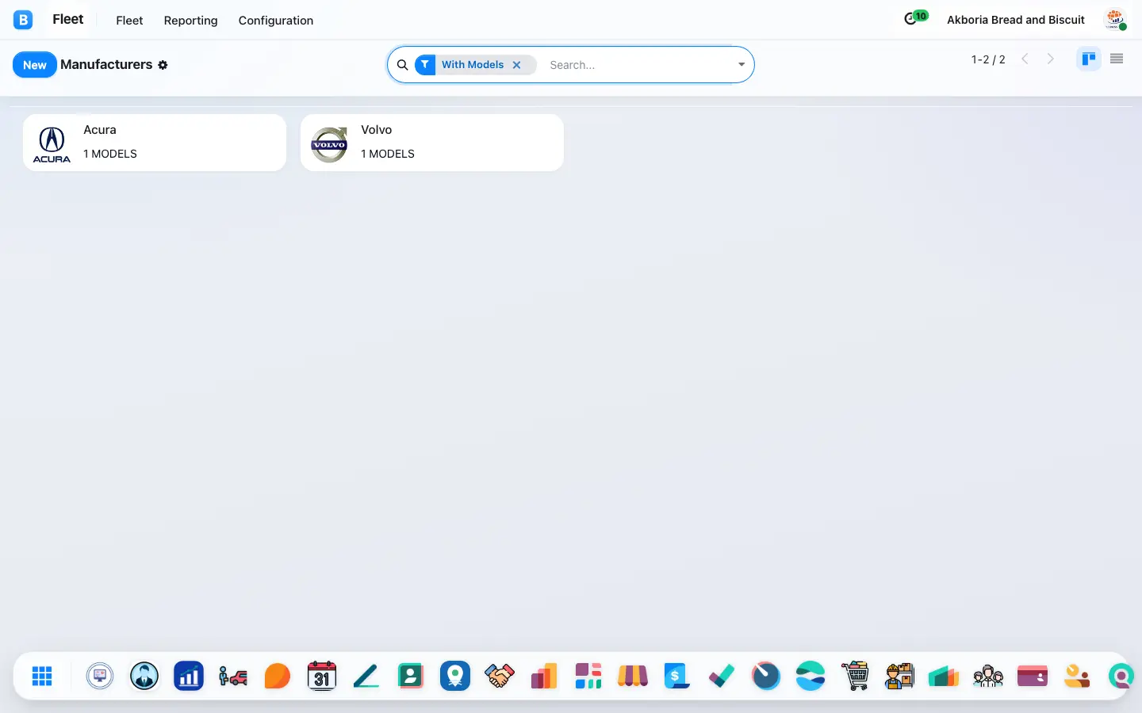
Task: Open the group of people Employees app
Action: coord(988,676)
